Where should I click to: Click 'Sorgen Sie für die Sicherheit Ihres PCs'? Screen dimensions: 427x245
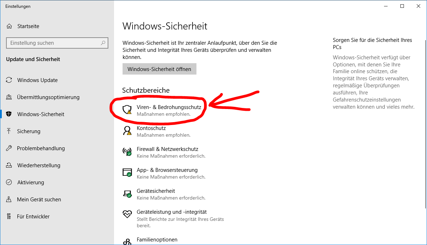pos(372,44)
